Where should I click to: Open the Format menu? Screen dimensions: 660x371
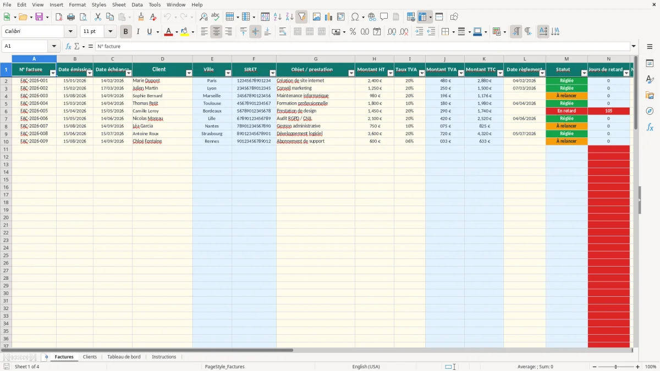(x=78, y=4)
